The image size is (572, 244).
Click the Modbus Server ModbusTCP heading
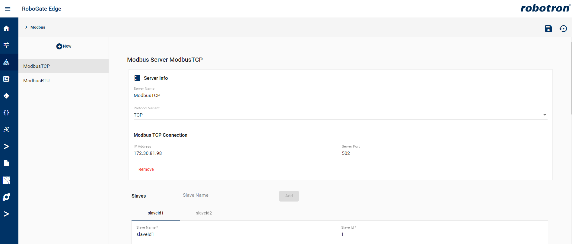click(x=165, y=60)
